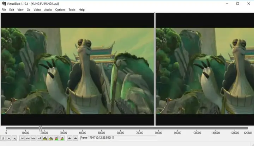The image size is (254, 146).
Task: Click the next scene change icon
Action: click(x=62, y=138)
